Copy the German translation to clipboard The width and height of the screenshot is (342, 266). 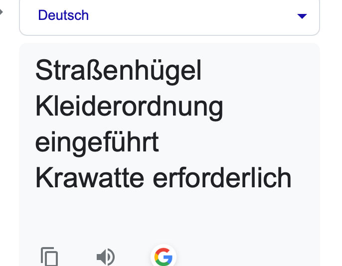click(49, 257)
